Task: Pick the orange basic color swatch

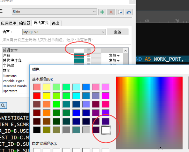Action: click(x=47, y=113)
